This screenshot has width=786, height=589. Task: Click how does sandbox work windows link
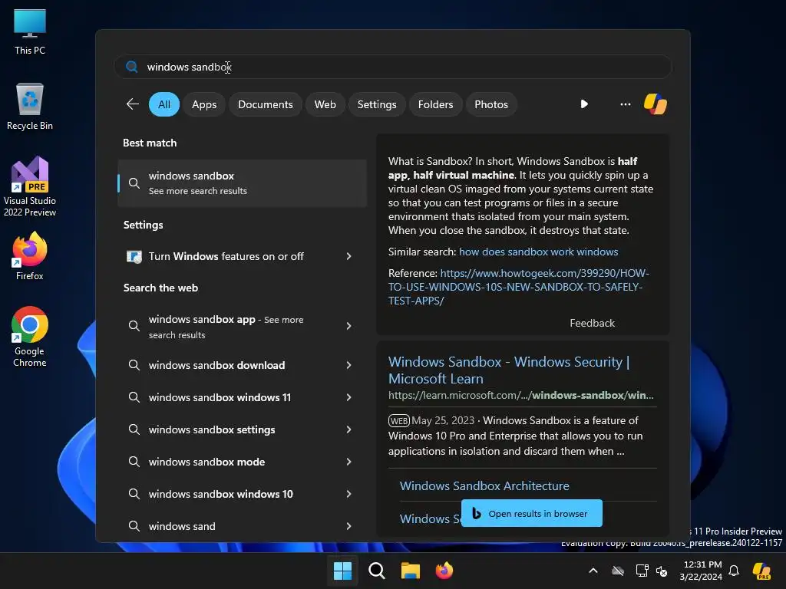(x=538, y=252)
